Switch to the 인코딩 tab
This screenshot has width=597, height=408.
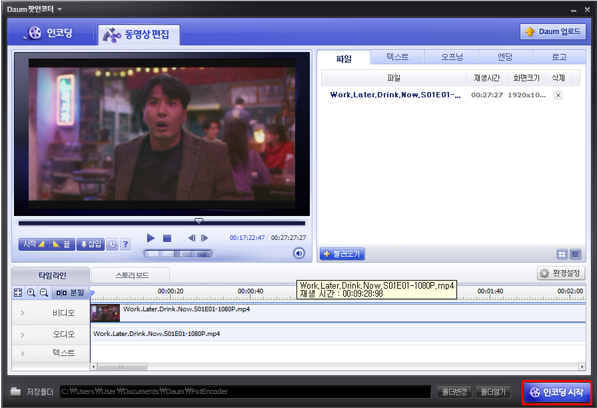coord(50,33)
